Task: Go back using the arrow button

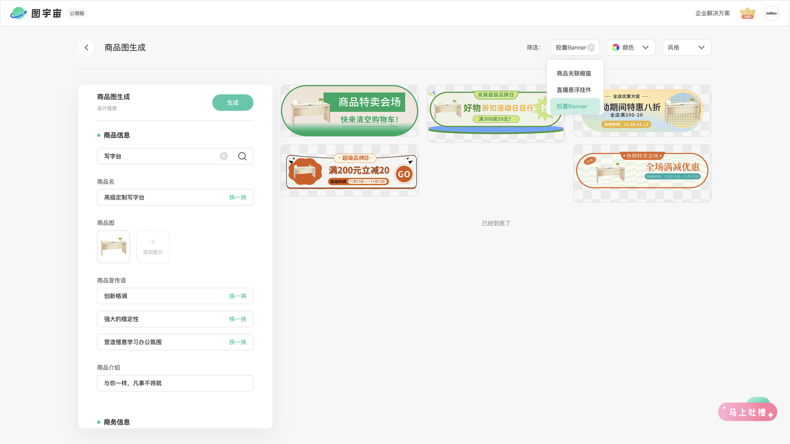Action: coord(86,47)
